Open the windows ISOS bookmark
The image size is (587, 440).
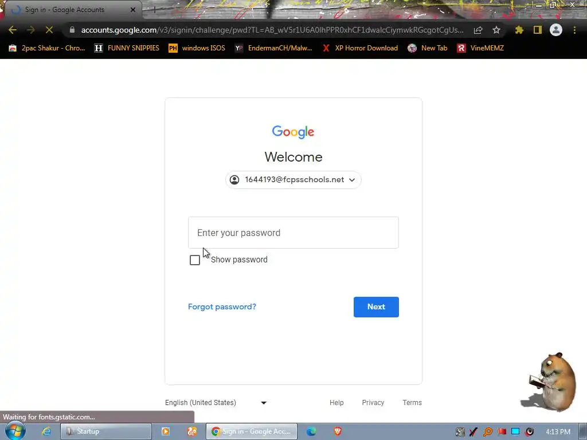[x=197, y=48]
